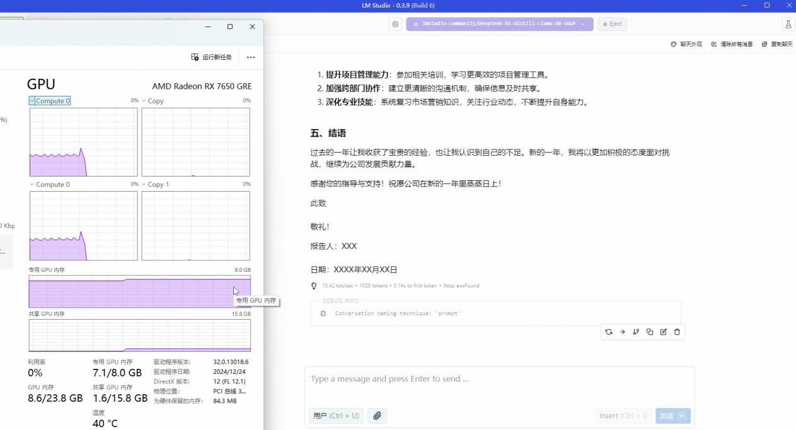796x430 pixels.
Task: Attach a file using the paperclip icon
Action: pyautogui.click(x=377, y=415)
